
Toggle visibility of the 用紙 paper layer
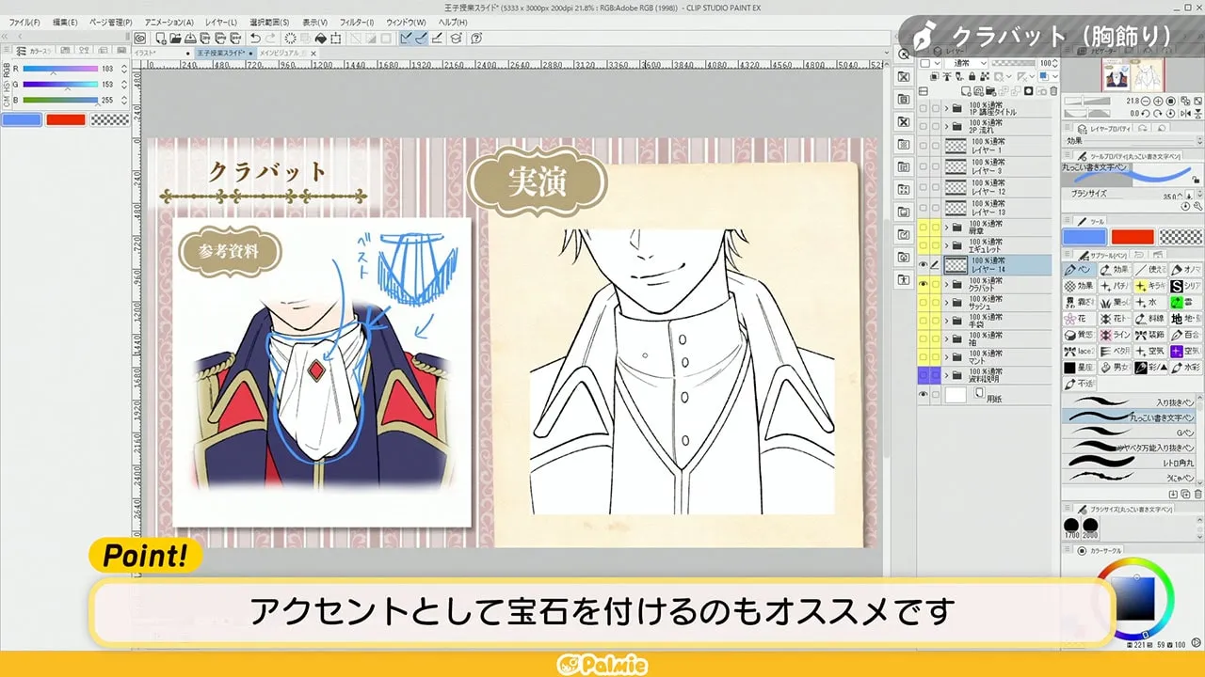tap(922, 394)
